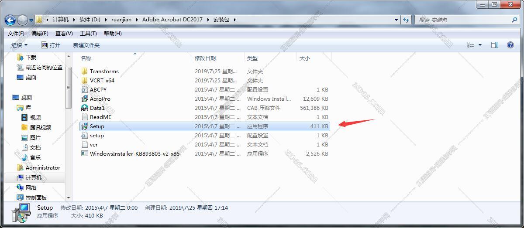Click the forward navigation arrow
Screen dimensions: 524x228
22,20
